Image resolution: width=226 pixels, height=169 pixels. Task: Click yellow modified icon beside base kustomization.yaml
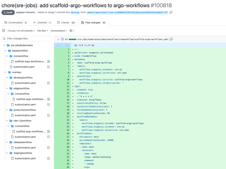tap(49, 67)
